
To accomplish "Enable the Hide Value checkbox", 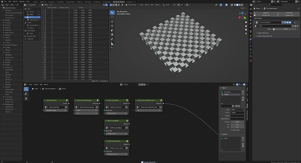I will pyautogui.click(x=231, y=130).
